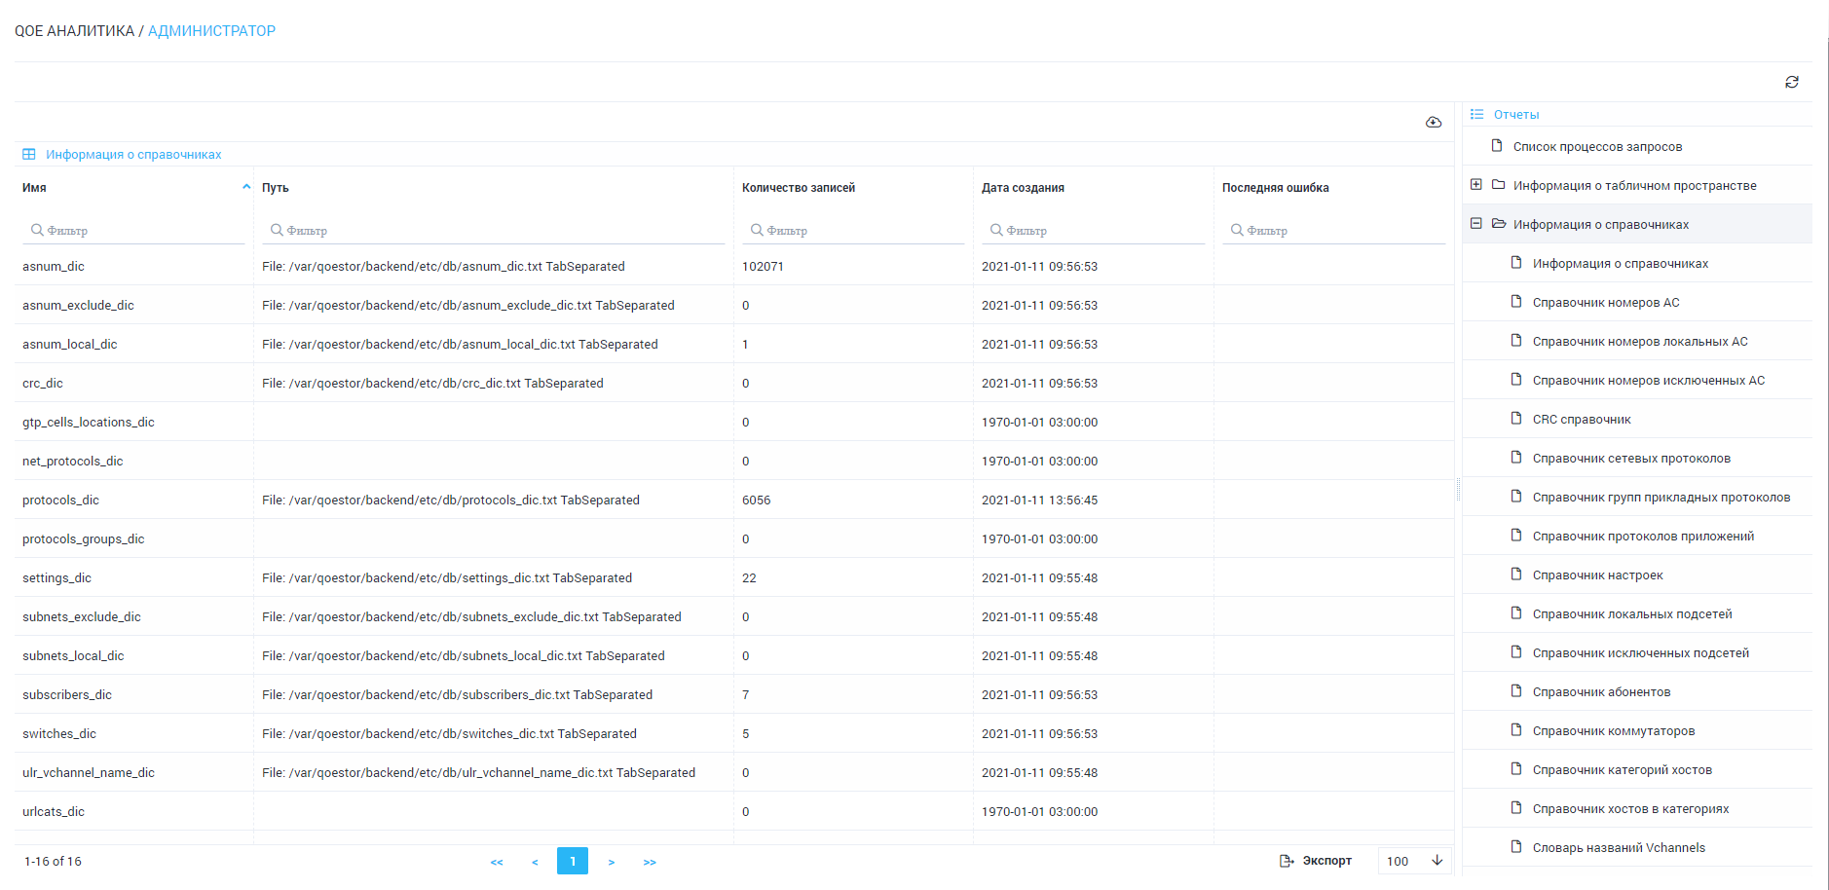Open Справочник групп прикладных протоколов

point(1661,498)
